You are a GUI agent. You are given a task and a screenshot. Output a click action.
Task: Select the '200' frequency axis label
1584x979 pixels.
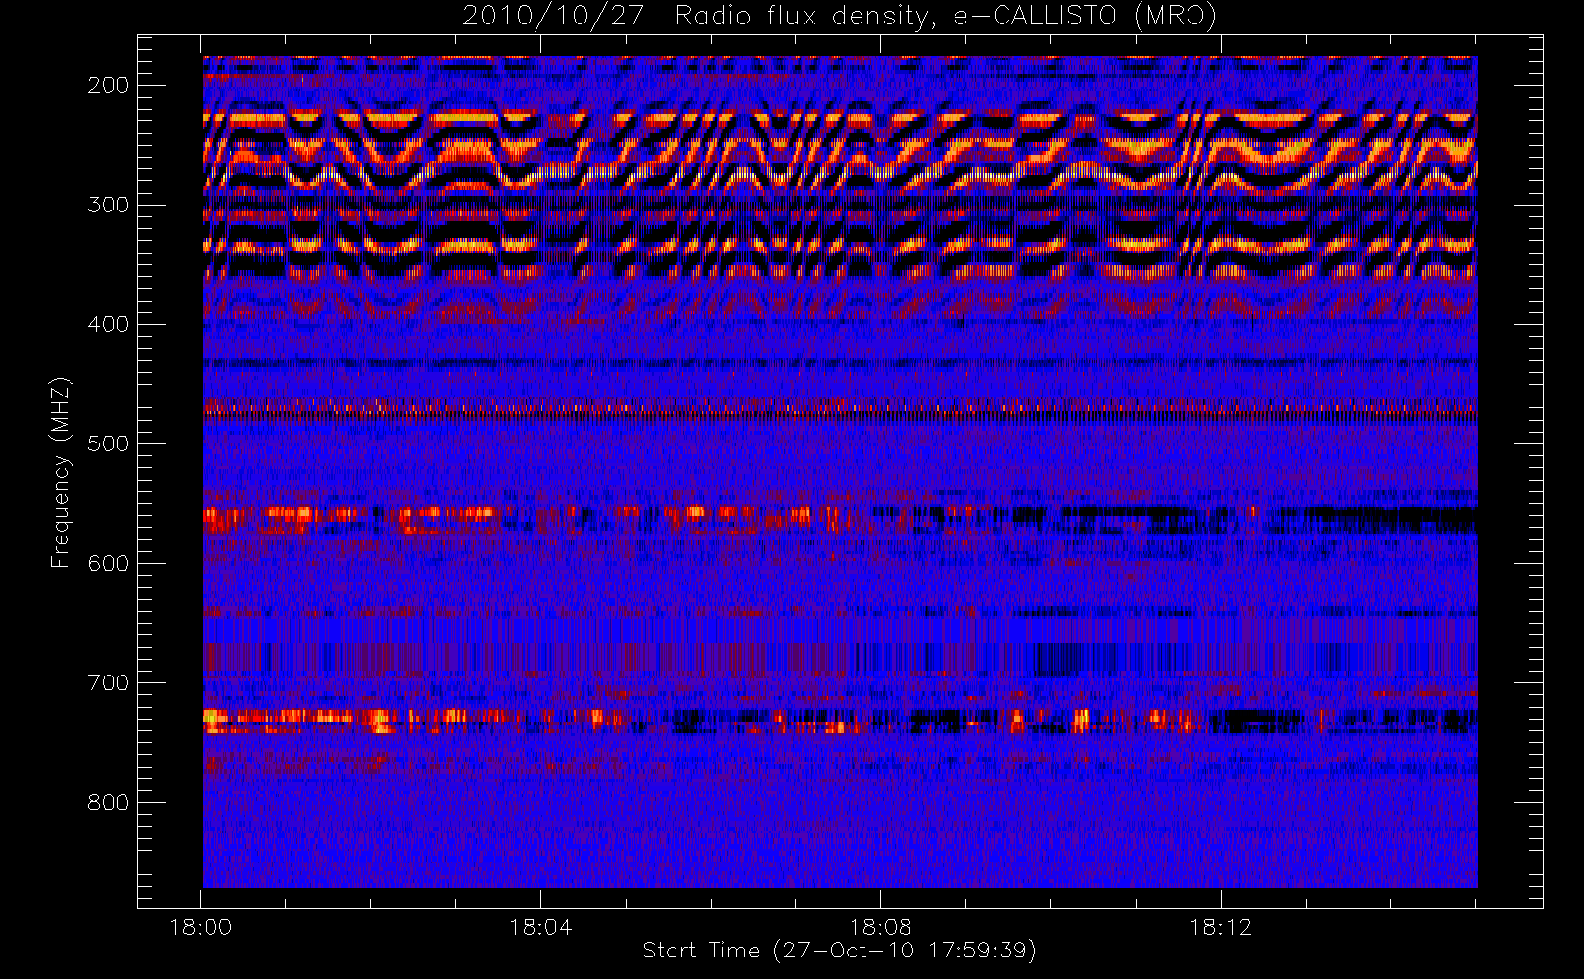coord(108,86)
